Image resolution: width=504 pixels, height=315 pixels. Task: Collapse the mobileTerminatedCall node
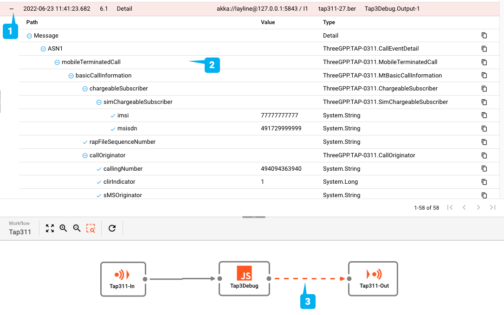(57, 62)
